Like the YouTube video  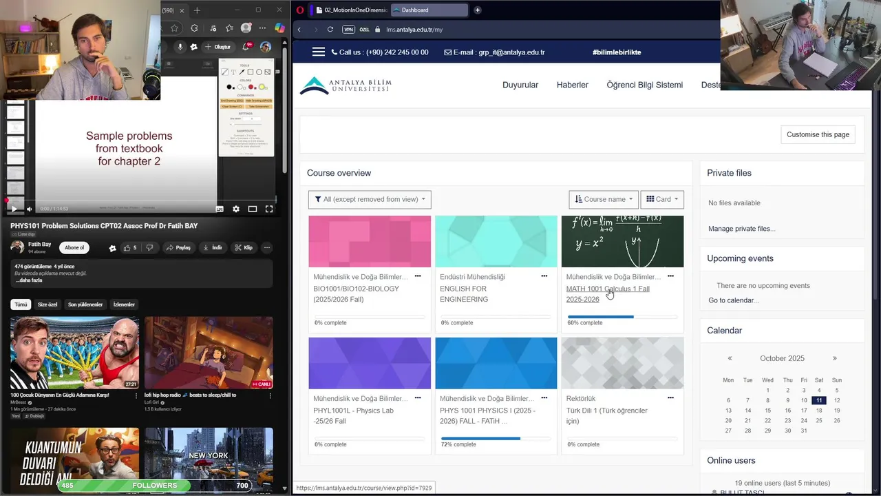pyautogui.click(x=129, y=247)
